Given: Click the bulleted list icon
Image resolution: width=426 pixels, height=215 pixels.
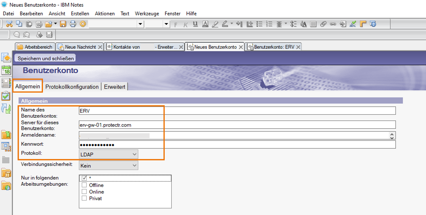Looking at the screenshot, I should click(260, 24).
